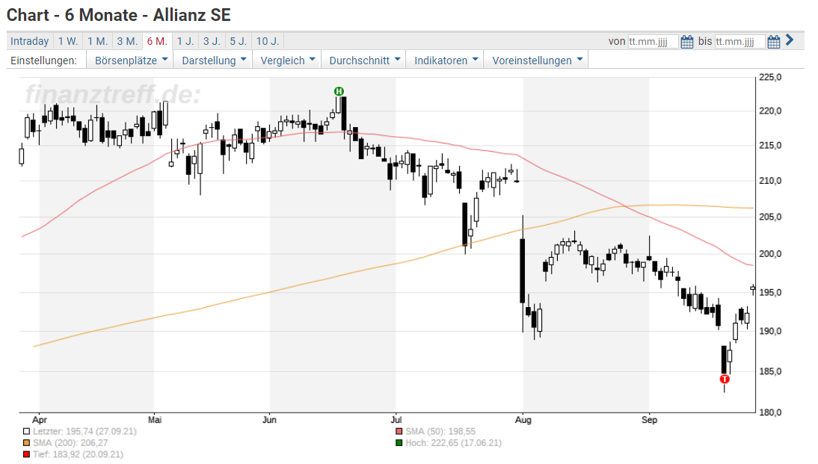Click the 225,0 price axis label
Screen dimensions: 818x464
(x=771, y=77)
